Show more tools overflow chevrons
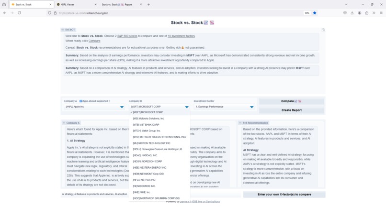This screenshot has height=207, width=386. pos(374,13)
